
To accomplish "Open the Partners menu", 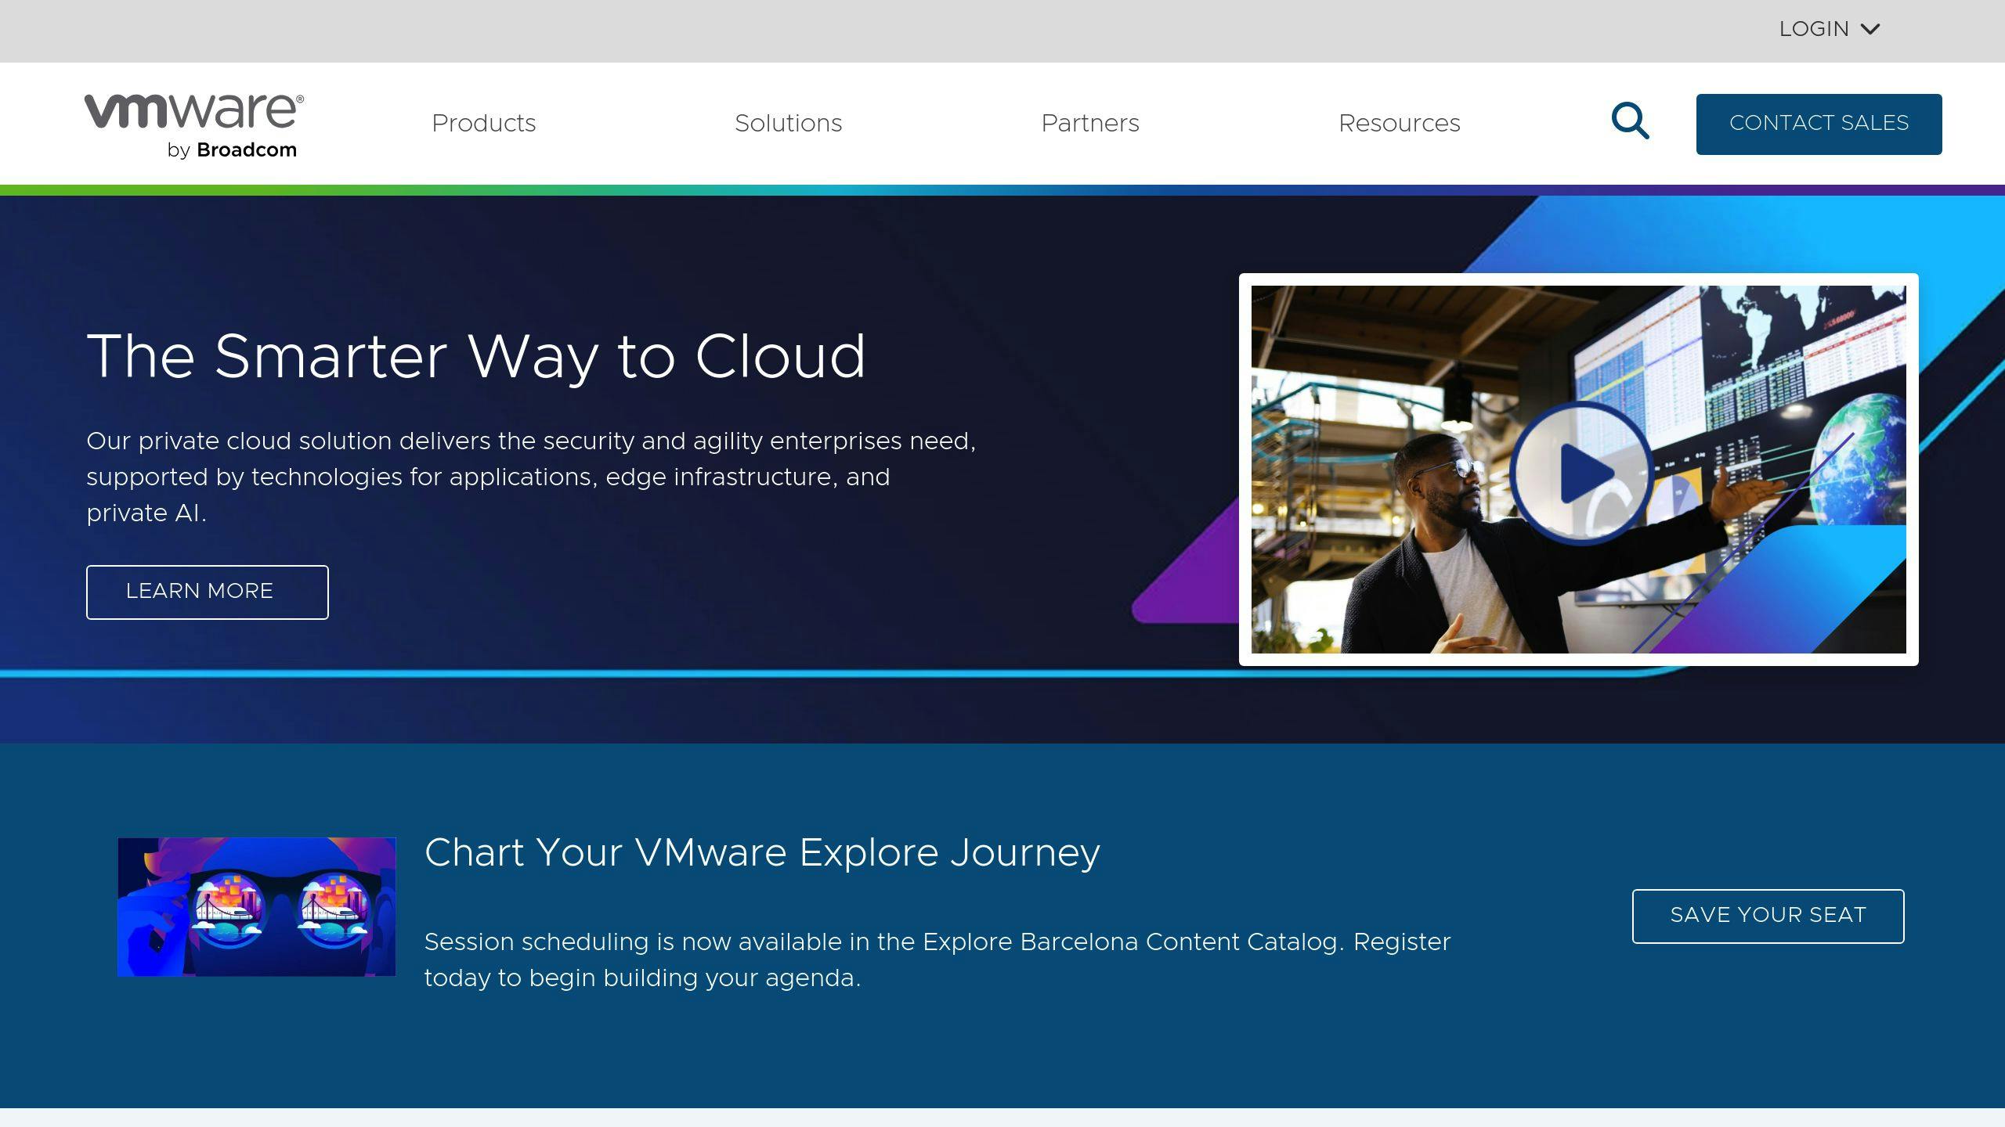I will (1090, 124).
